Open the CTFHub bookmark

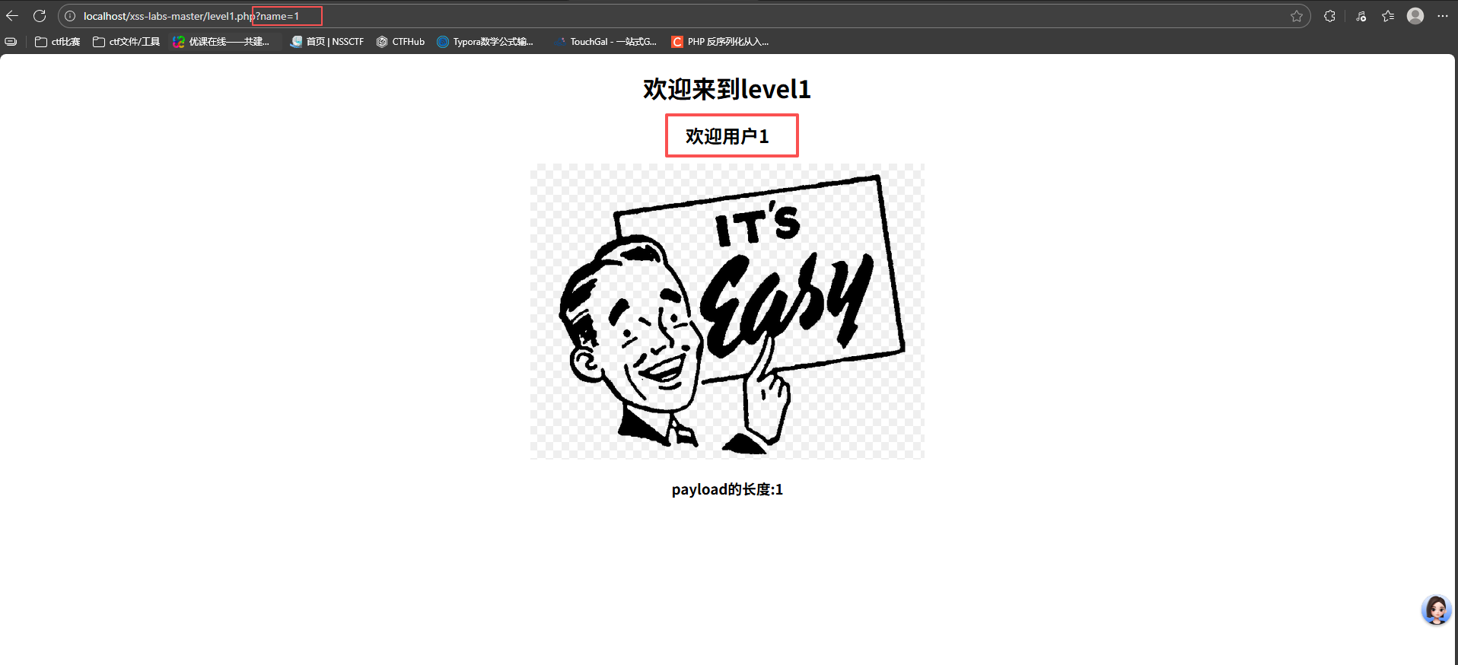400,42
